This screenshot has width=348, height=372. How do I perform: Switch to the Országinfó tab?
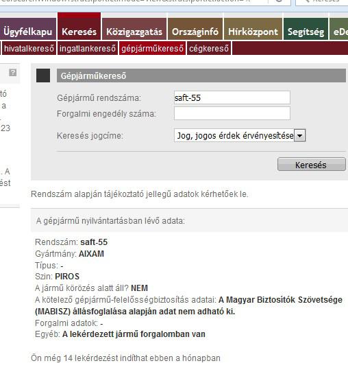[x=195, y=29]
